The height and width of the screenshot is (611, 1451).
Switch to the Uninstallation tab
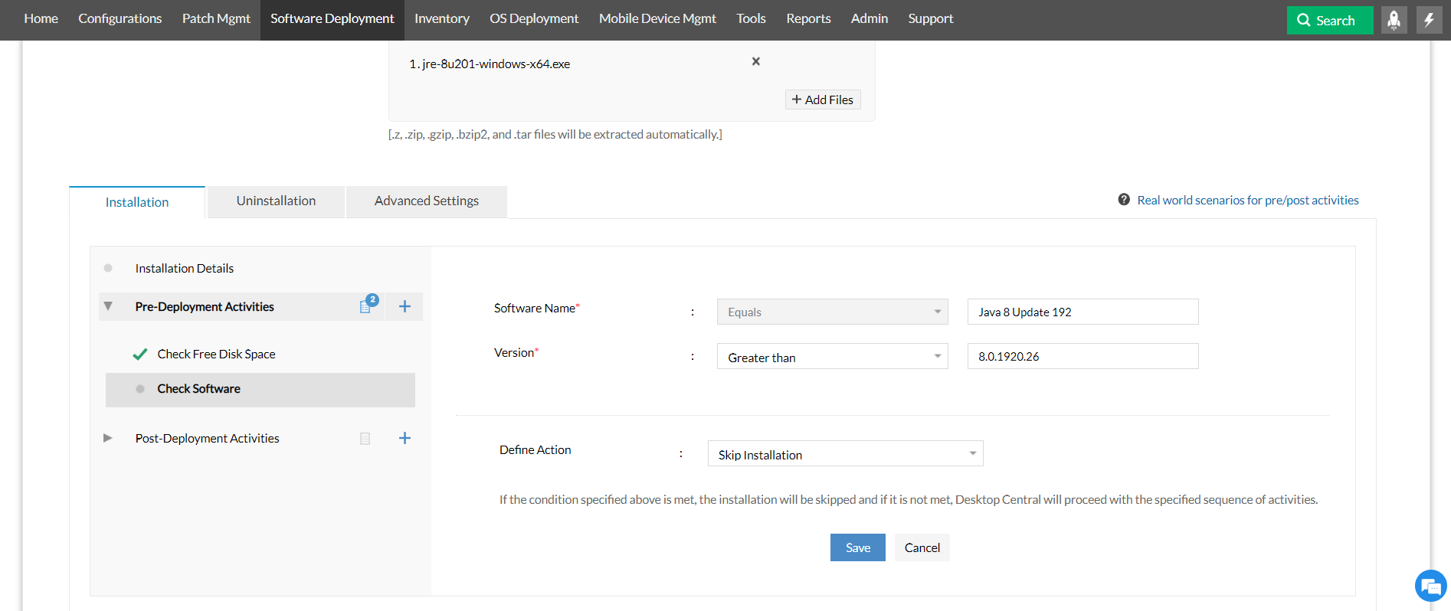pyautogui.click(x=276, y=201)
